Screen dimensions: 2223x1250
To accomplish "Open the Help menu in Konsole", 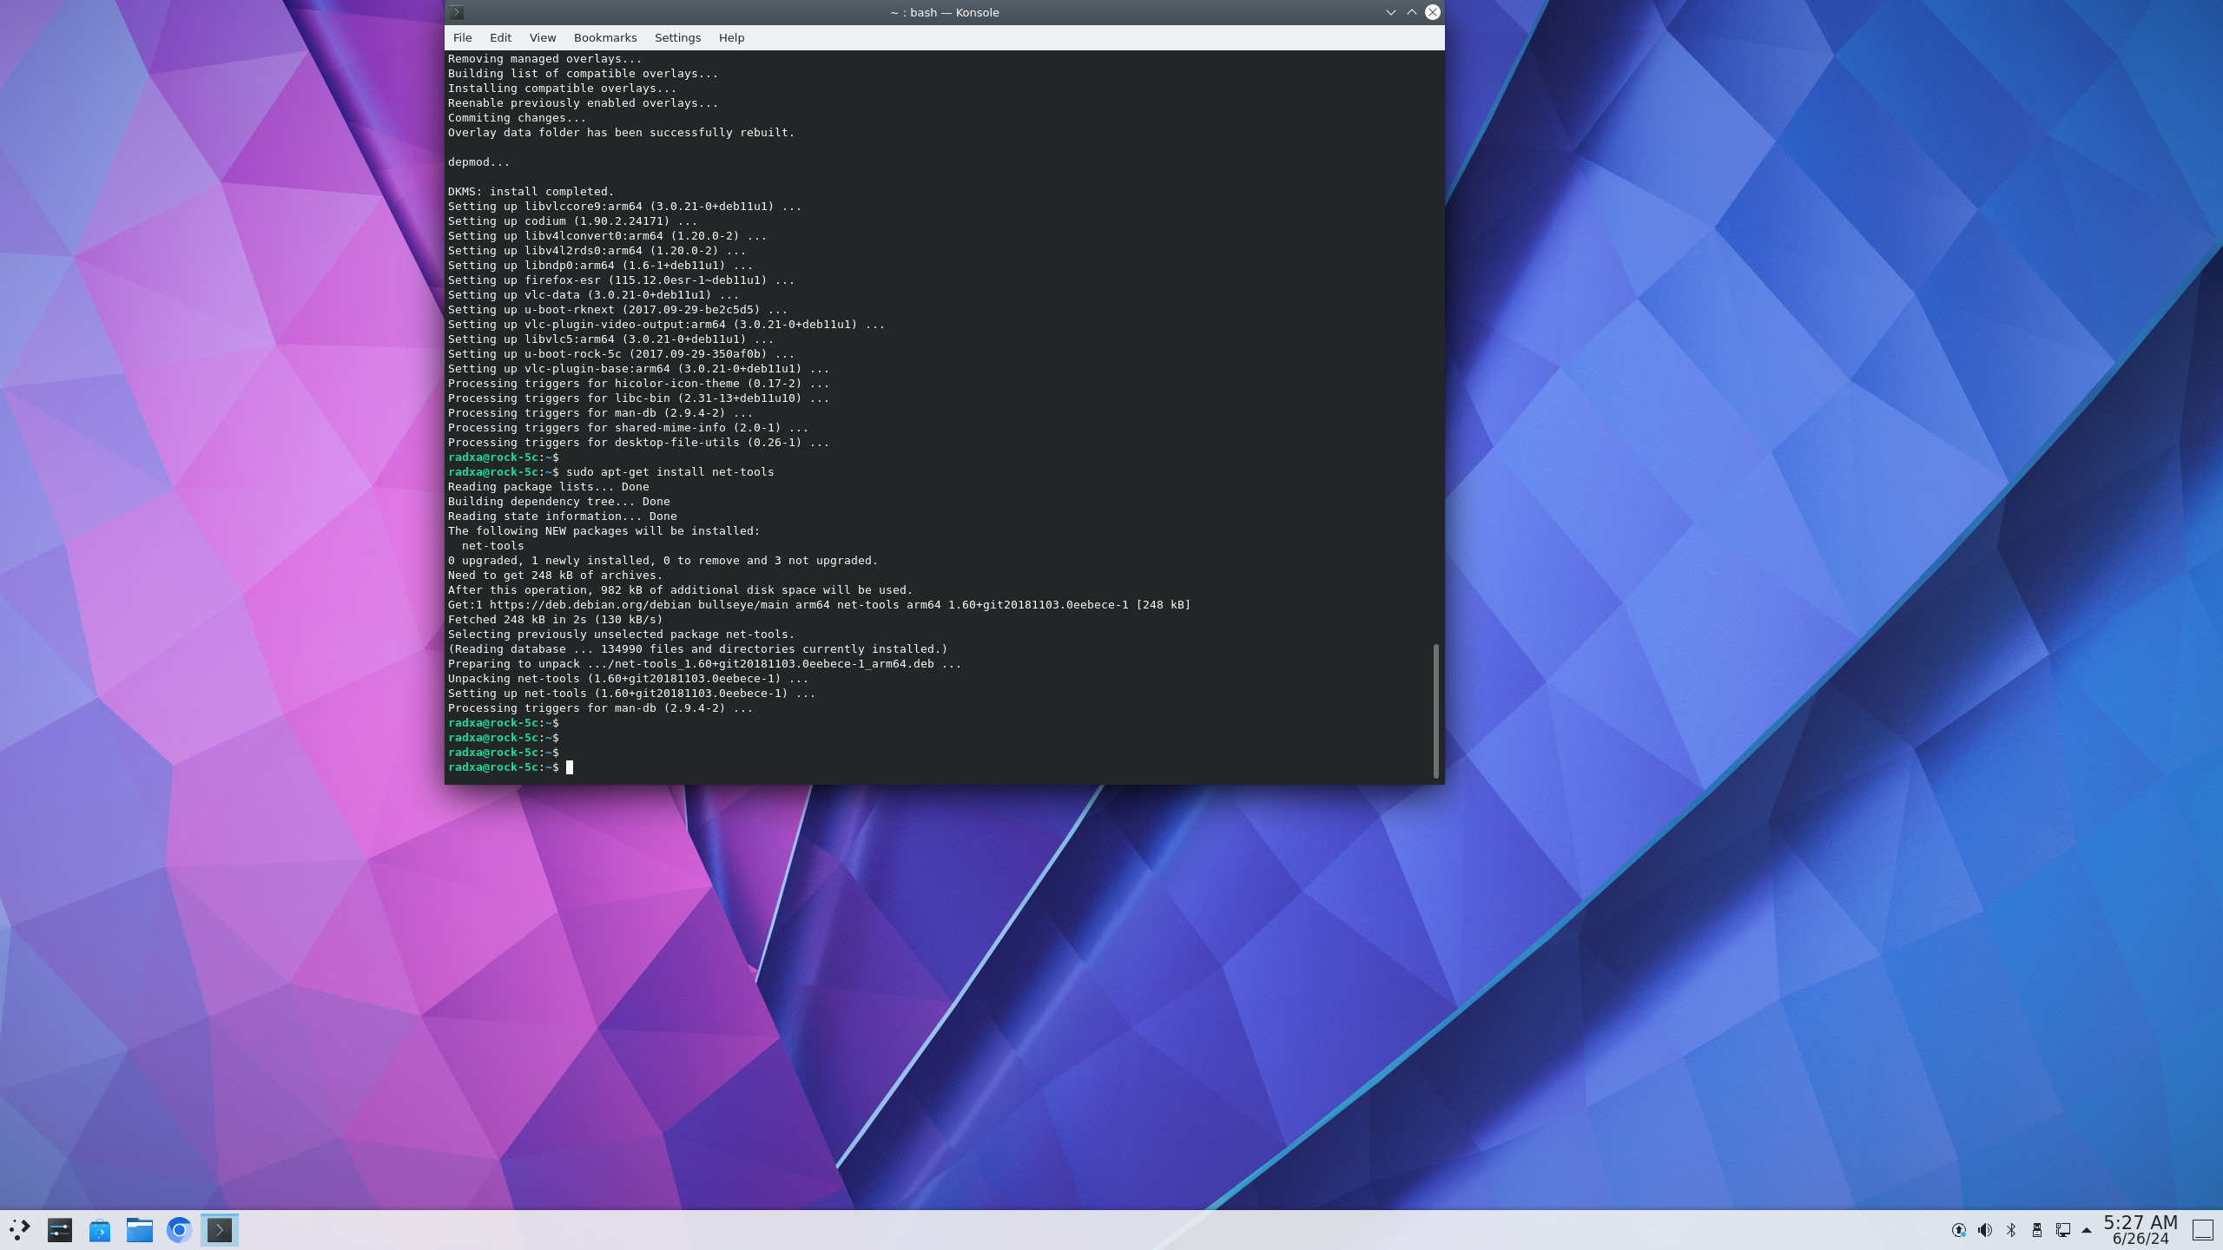I will pos(731,37).
